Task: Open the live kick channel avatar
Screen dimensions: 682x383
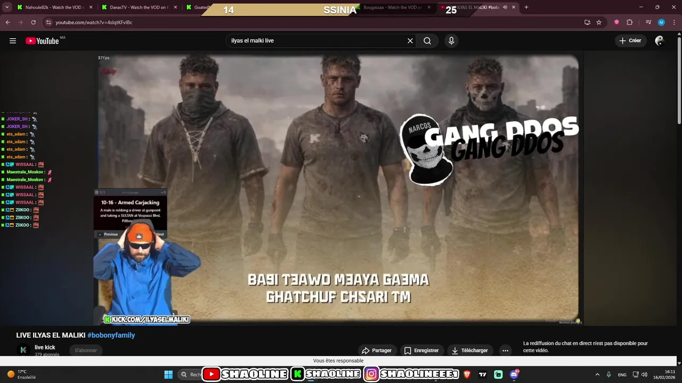Action: (x=23, y=350)
